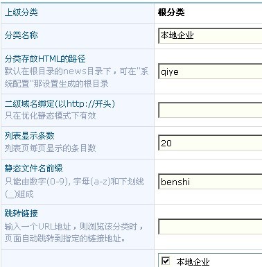This screenshot has height=267, width=262.
Task: Click the 静态文件名前缀 field with benshi
Action: 210,182
